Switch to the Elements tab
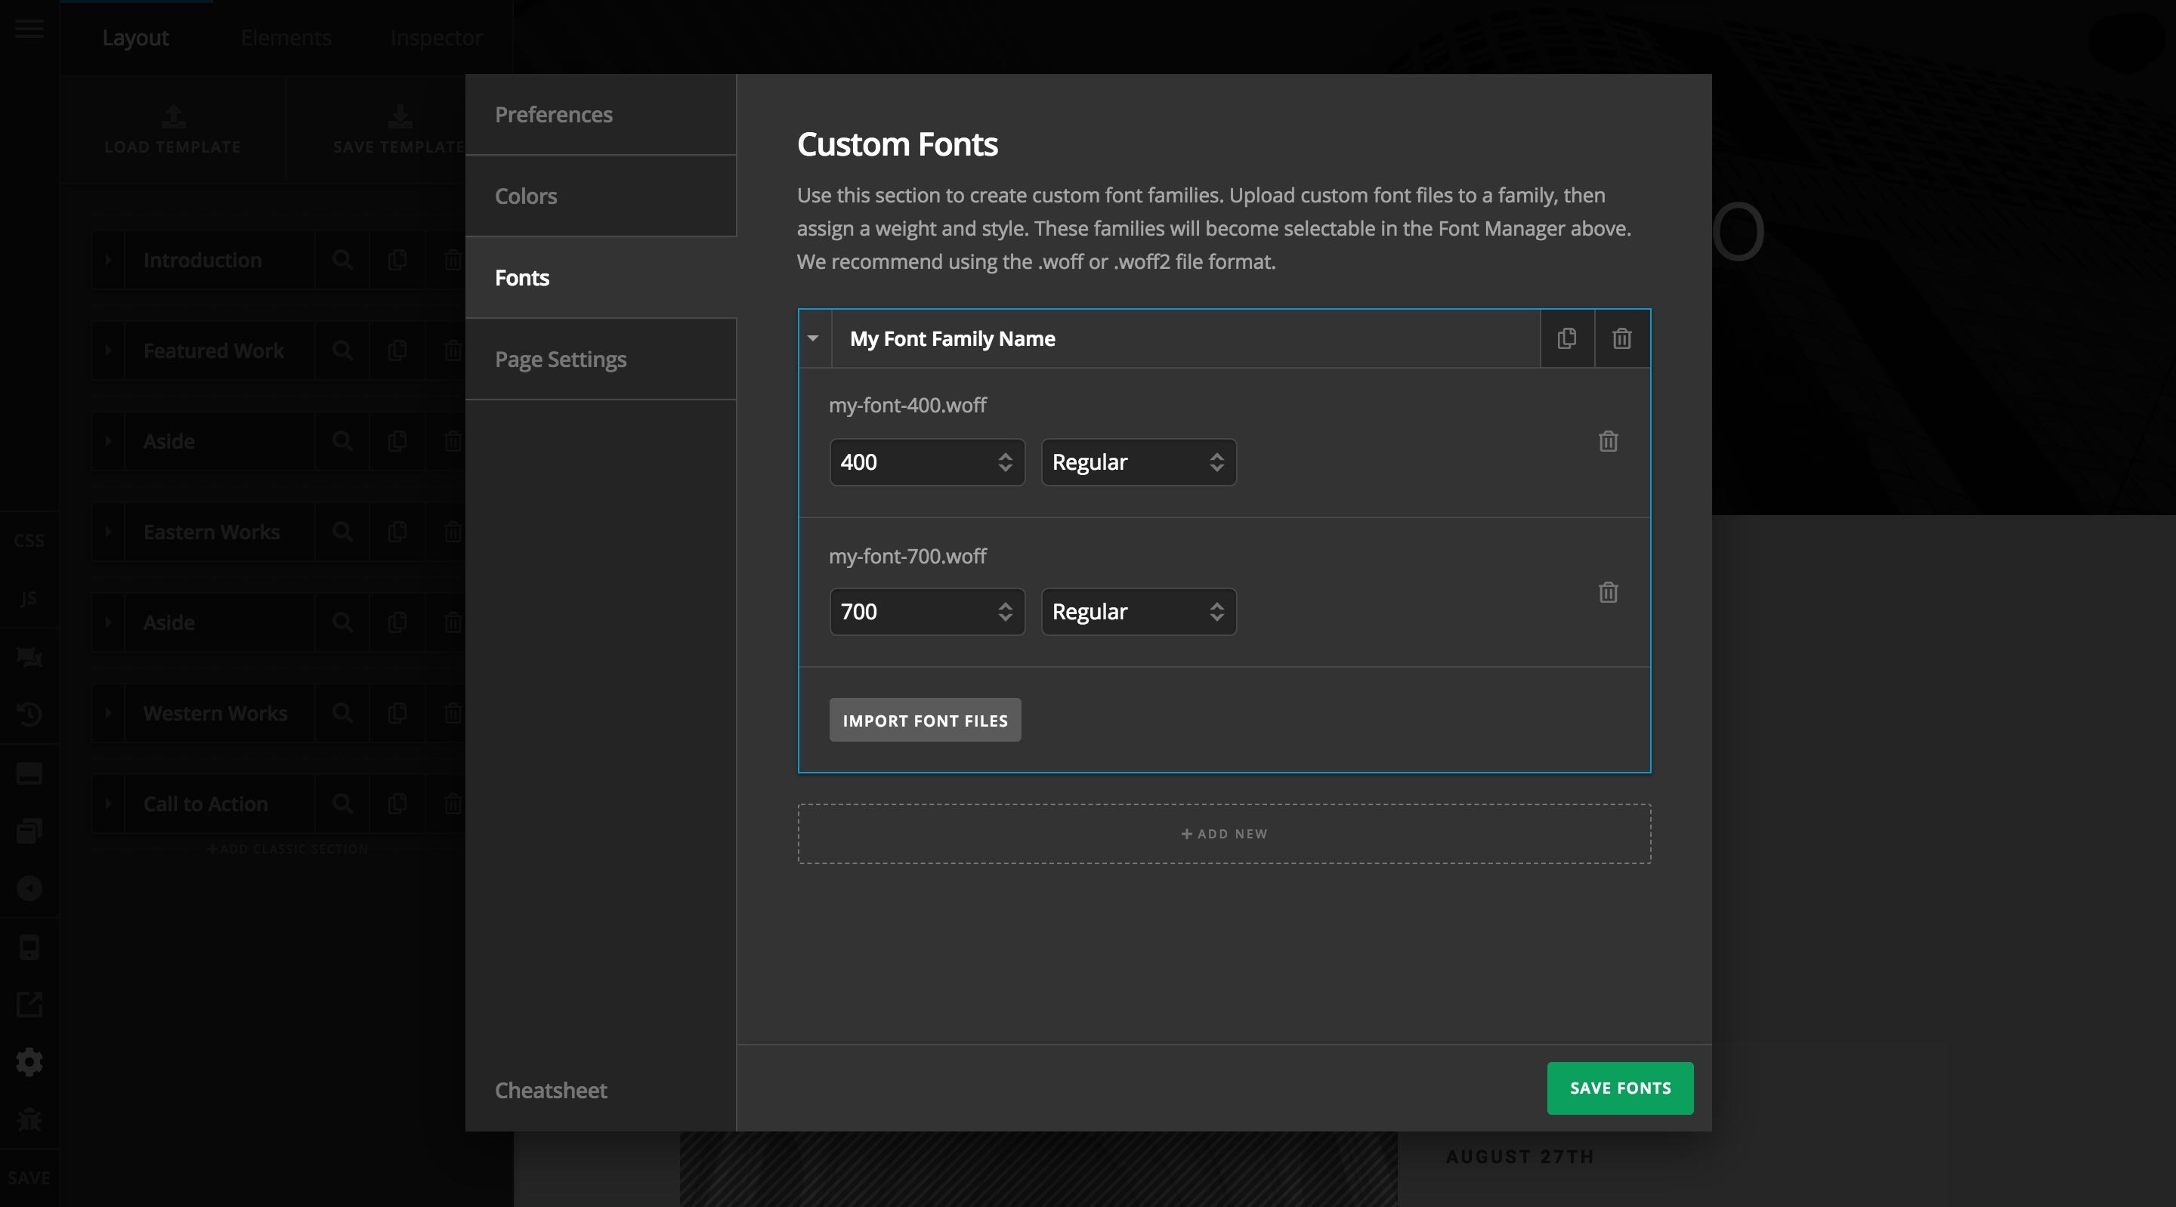Screen dimensions: 2176x1207 [286, 37]
